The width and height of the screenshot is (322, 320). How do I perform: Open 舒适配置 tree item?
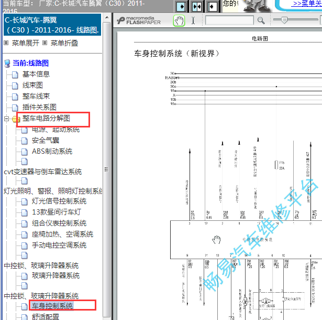[x=46, y=317]
